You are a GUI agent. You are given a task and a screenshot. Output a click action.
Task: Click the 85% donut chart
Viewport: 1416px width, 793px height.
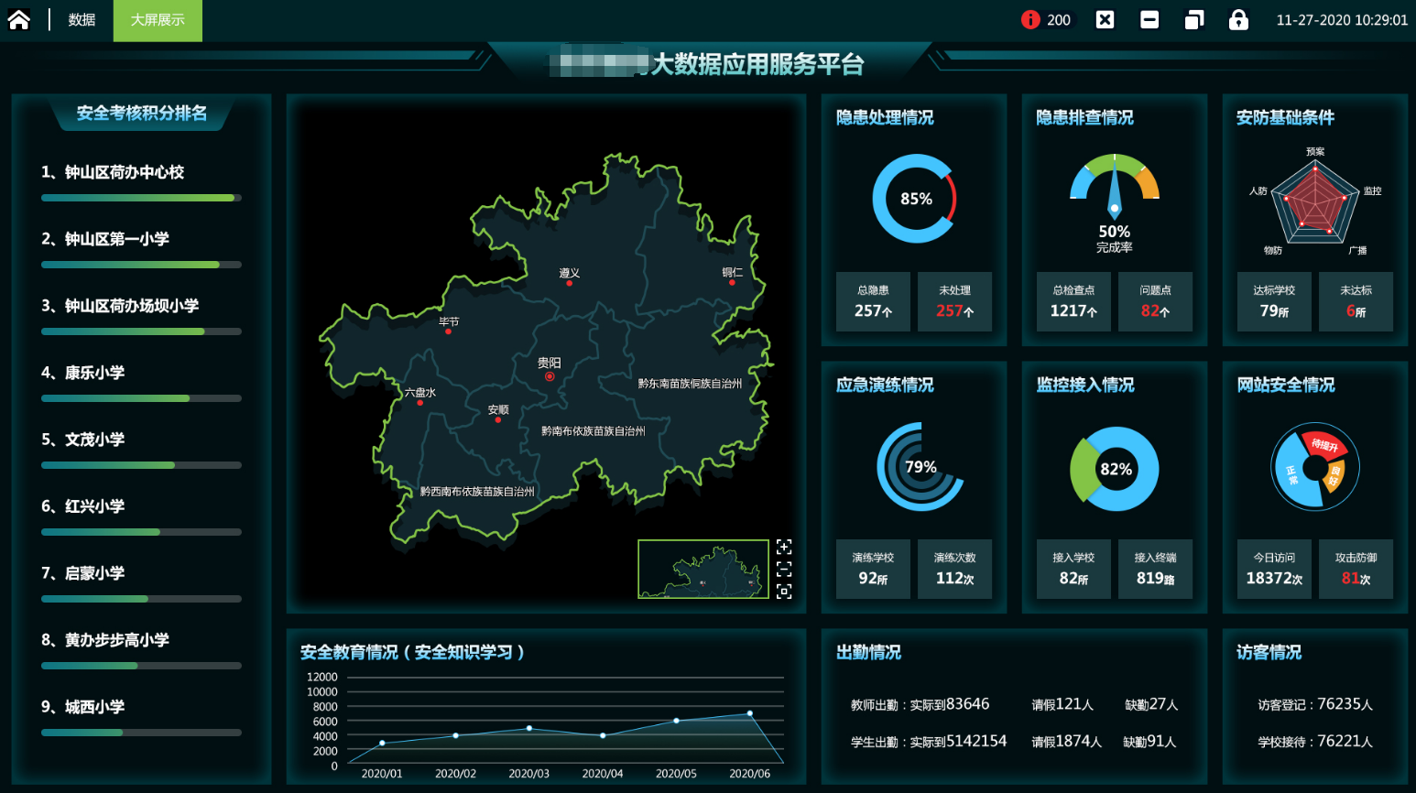[914, 199]
